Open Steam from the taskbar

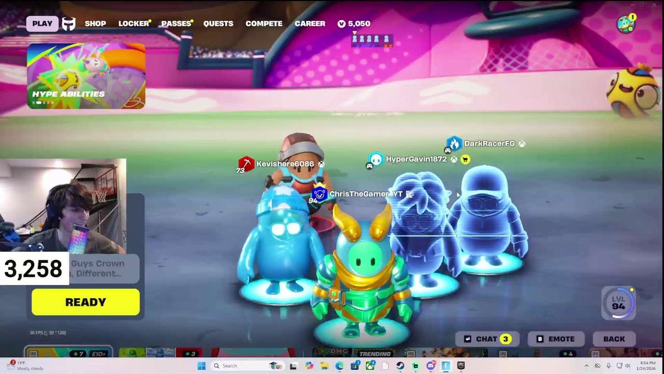400,366
